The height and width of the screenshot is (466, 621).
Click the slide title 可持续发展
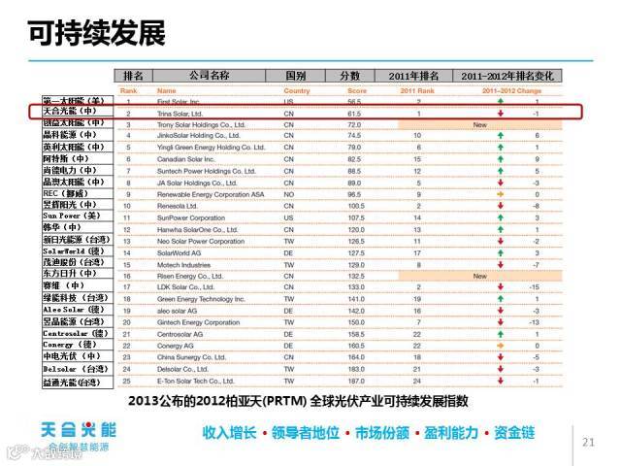96,32
